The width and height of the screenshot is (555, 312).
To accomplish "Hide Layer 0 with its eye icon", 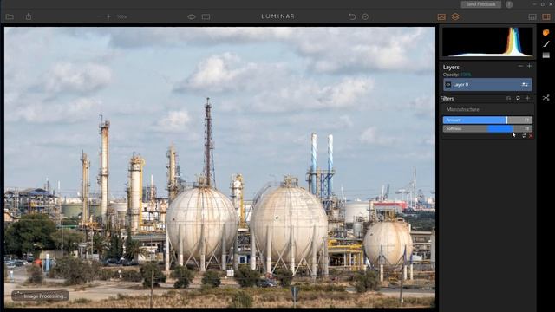I will pos(448,85).
